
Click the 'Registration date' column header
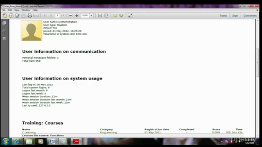pos(156,129)
